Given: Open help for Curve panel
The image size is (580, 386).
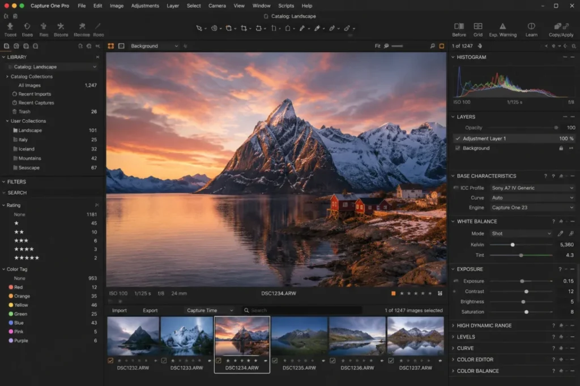Looking at the screenshot, I should coord(553,348).
